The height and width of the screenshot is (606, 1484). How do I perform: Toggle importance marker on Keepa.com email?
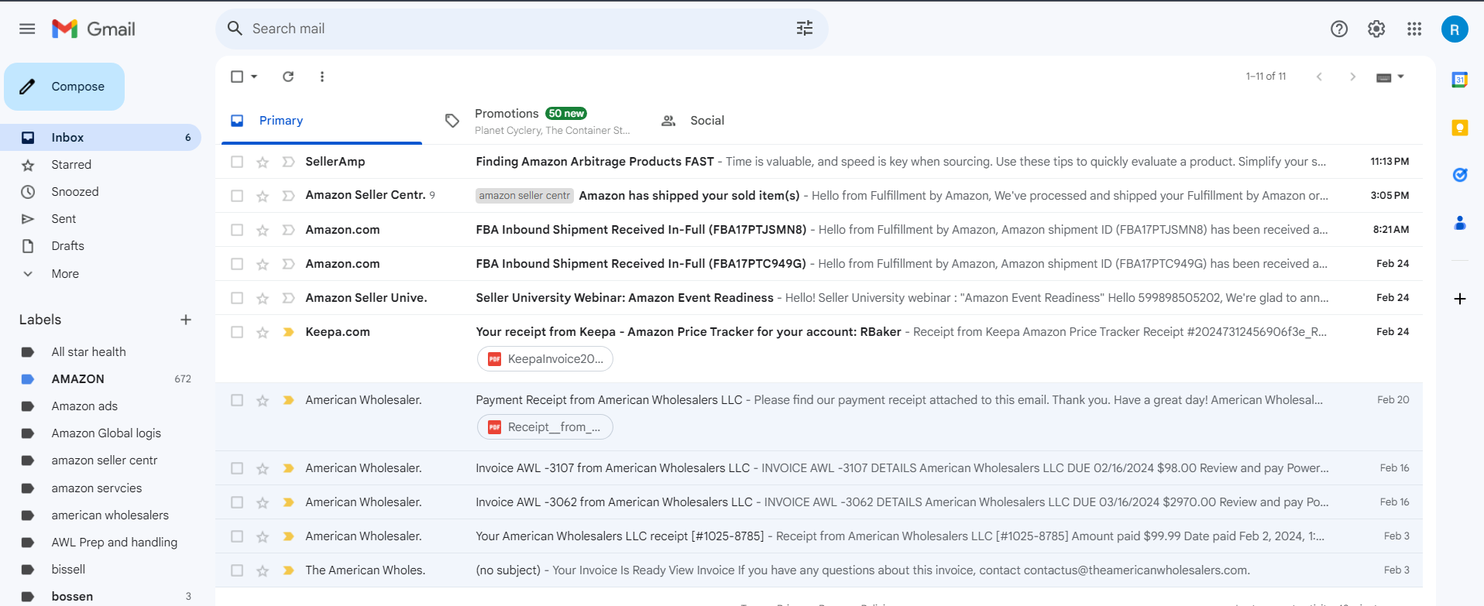(288, 332)
